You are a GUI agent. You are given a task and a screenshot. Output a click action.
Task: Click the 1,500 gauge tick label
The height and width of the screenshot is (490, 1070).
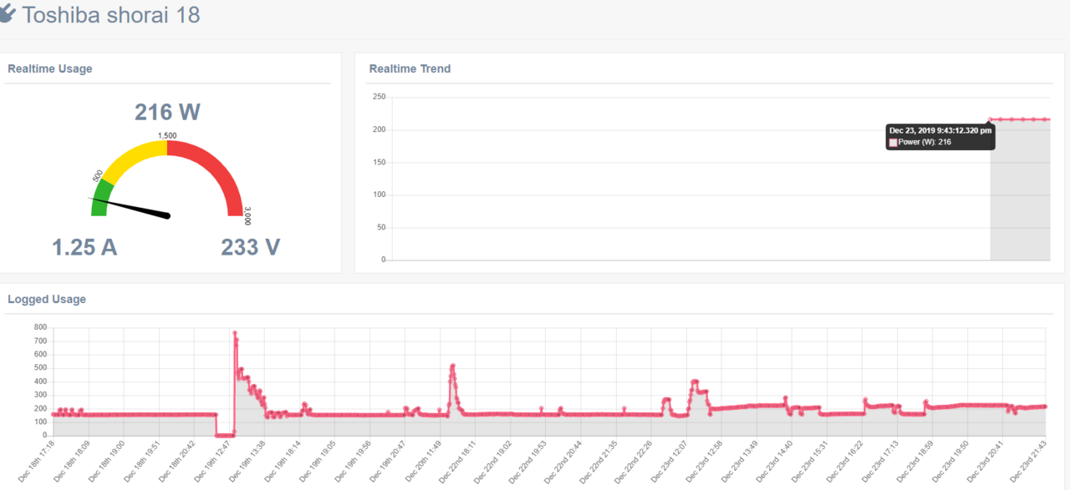click(x=167, y=134)
